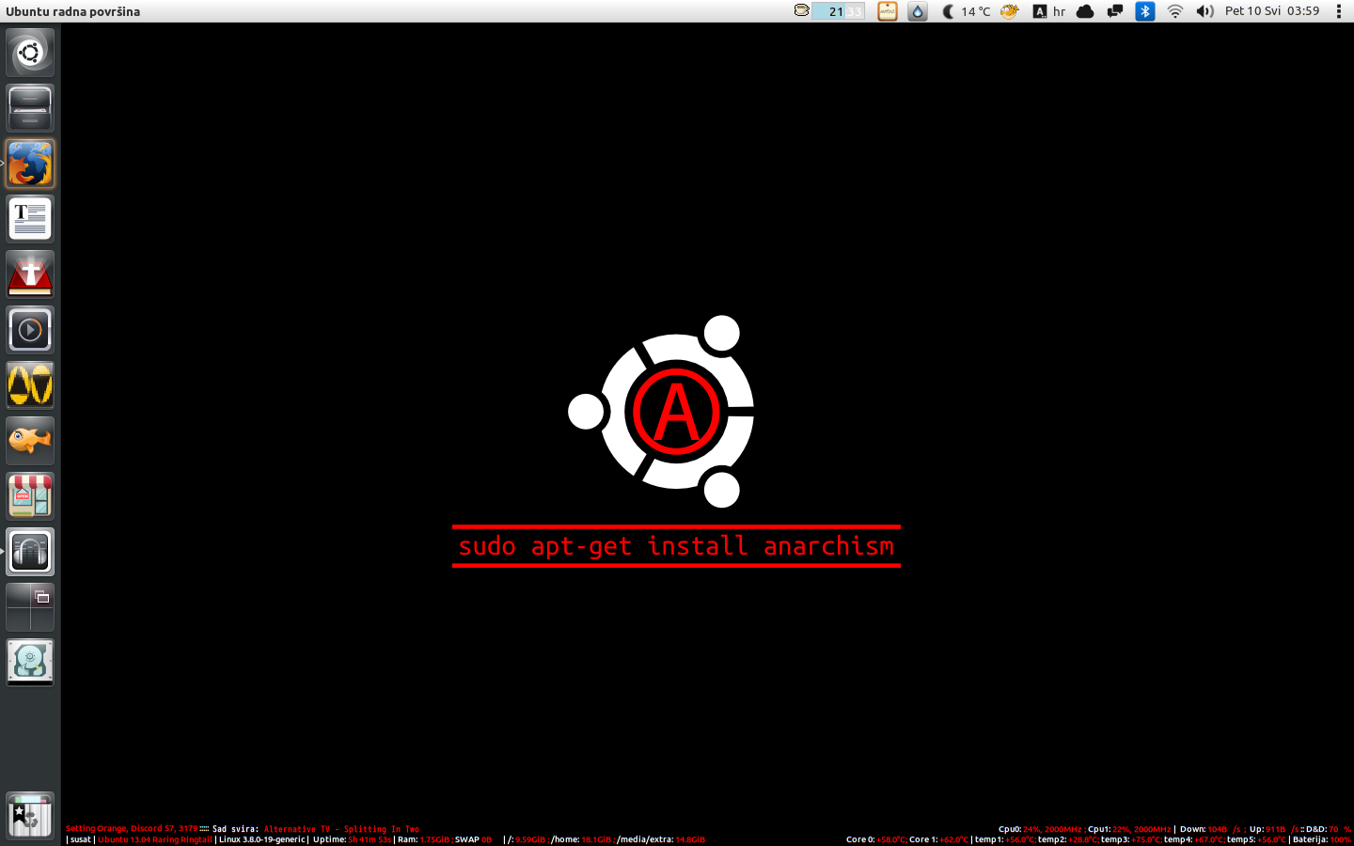
Task: Open the session menu with three dots
Action: [x=1338, y=11]
